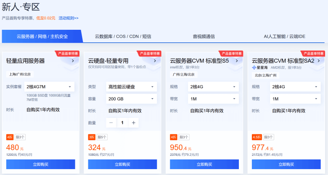Expand the 带宽 1M dropdown on 标准型SA2 card

(295, 99)
